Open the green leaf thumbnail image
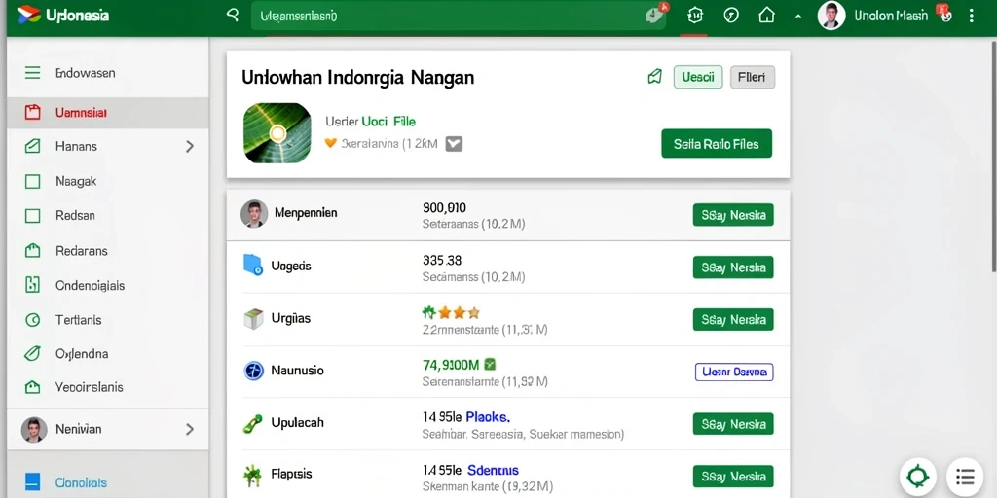This screenshot has height=498, width=997. click(x=277, y=133)
